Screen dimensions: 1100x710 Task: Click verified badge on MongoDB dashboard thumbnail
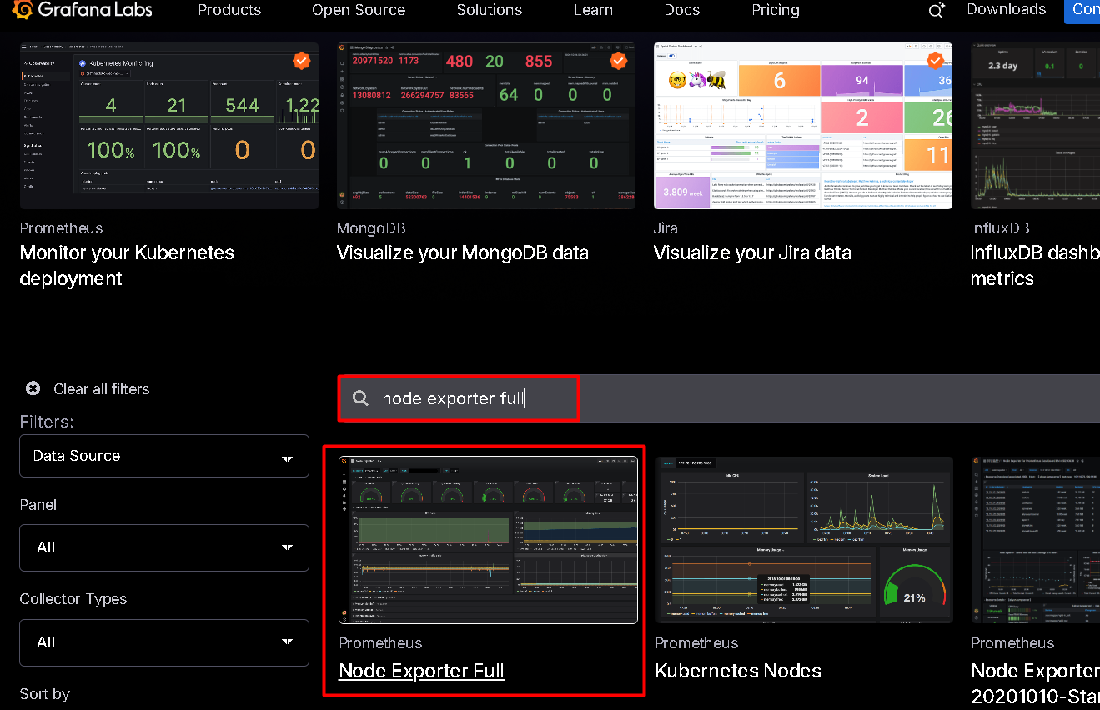(x=618, y=61)
